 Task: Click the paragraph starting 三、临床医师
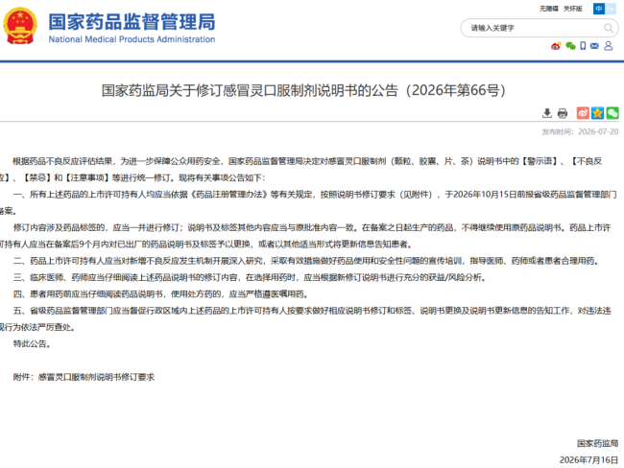coord(250,277)
